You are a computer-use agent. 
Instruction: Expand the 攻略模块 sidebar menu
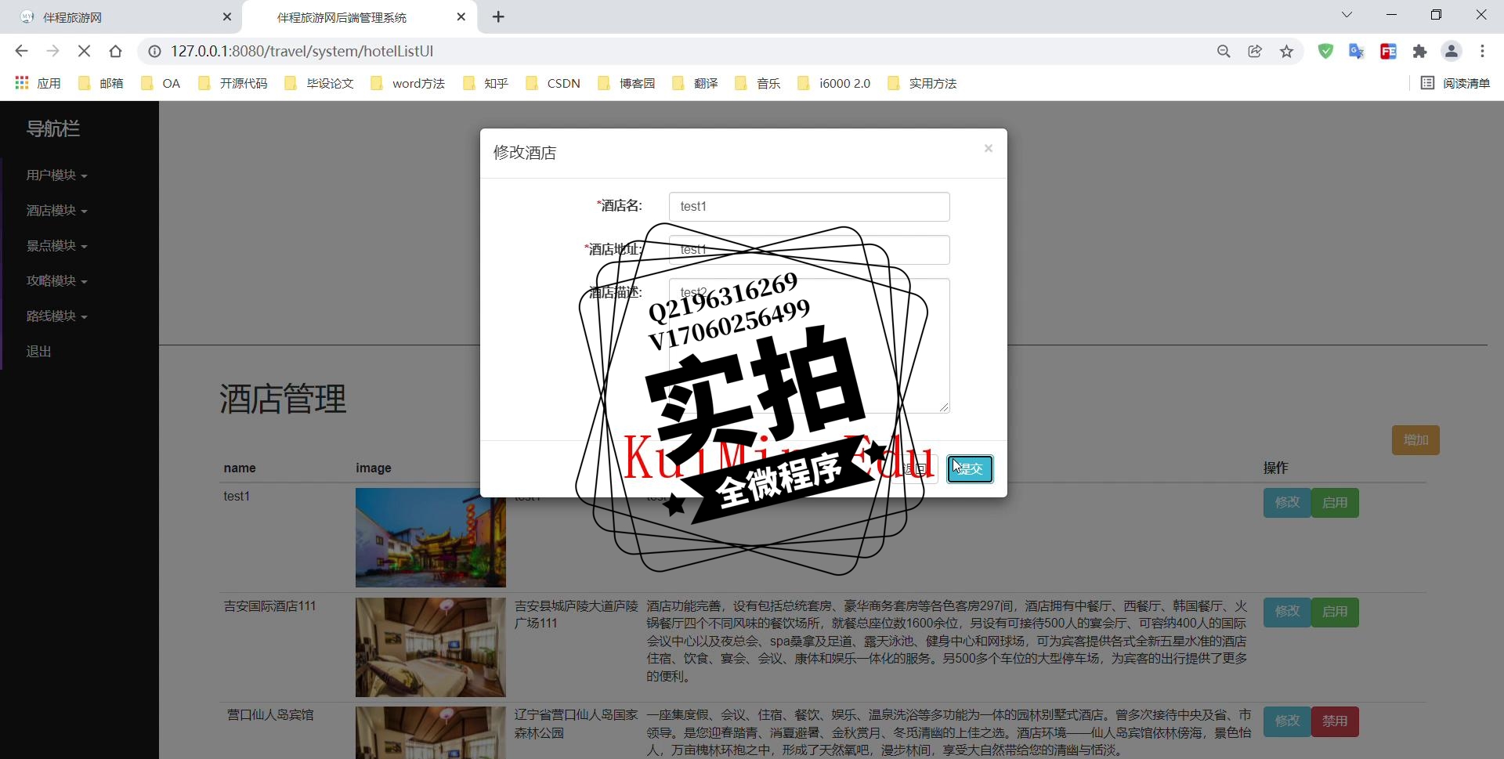coord(56,281)
